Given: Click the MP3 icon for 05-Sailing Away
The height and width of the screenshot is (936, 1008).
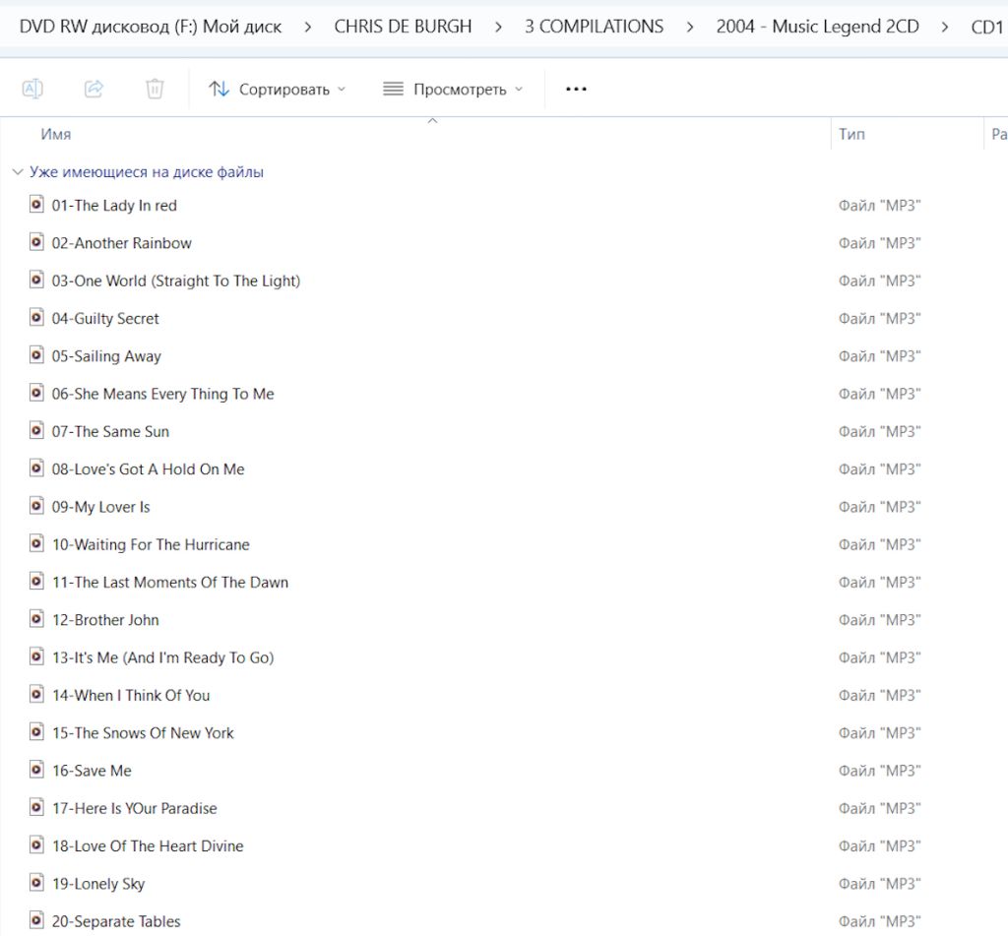Looking at the screenshot, I should [36, 355].
